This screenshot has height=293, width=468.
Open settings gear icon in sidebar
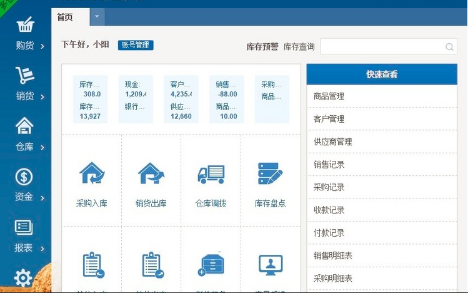[24, 278]
